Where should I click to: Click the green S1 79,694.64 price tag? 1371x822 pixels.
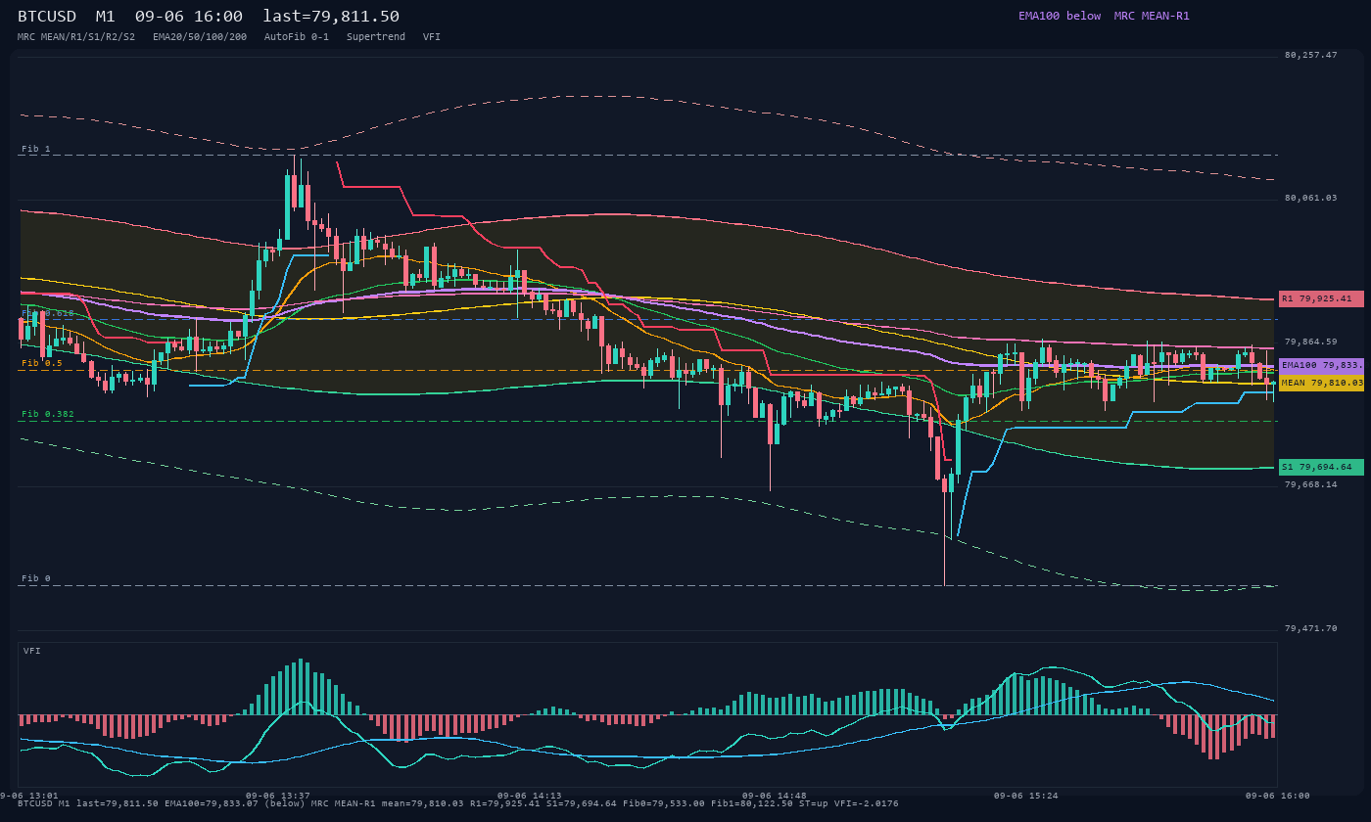[x=1321, y=468]
